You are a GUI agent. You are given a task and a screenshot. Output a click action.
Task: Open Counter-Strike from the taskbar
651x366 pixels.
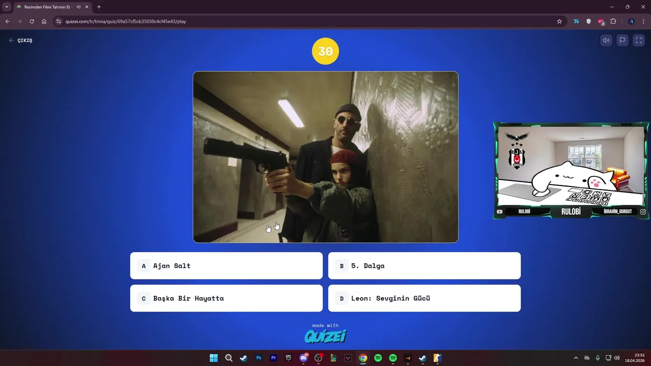click(x=437, y=358)
